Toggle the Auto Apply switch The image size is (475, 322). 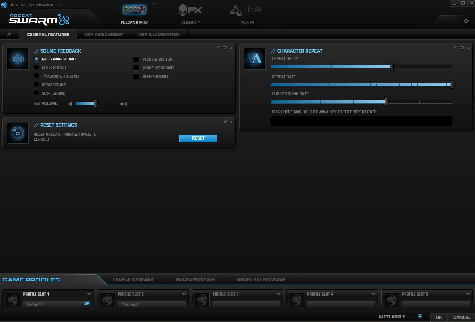coord(417,317)
